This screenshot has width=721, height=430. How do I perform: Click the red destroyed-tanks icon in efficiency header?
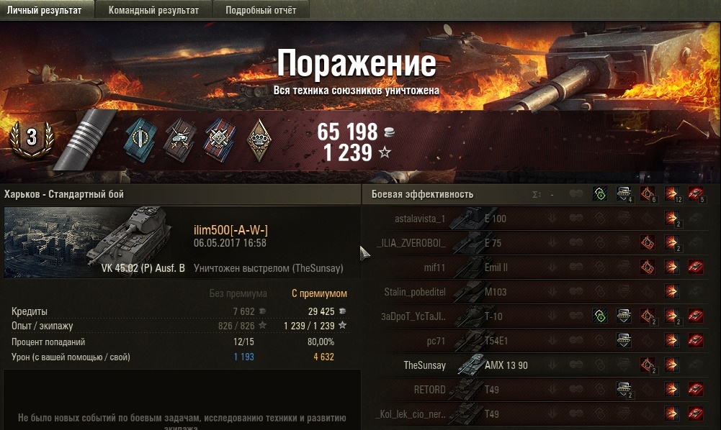click(x=696, y=193)
